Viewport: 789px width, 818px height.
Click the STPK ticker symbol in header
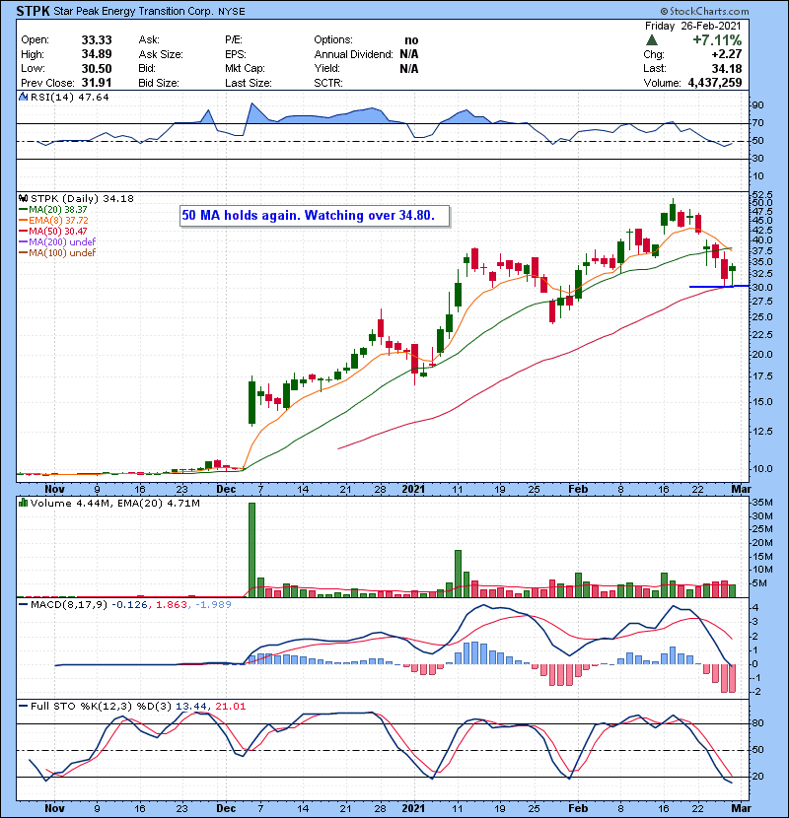pos(33,11)
